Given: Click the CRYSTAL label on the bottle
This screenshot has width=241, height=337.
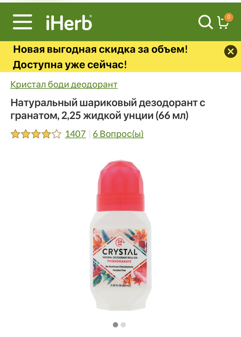Looking at the screenshot, I should coord(120,252).
